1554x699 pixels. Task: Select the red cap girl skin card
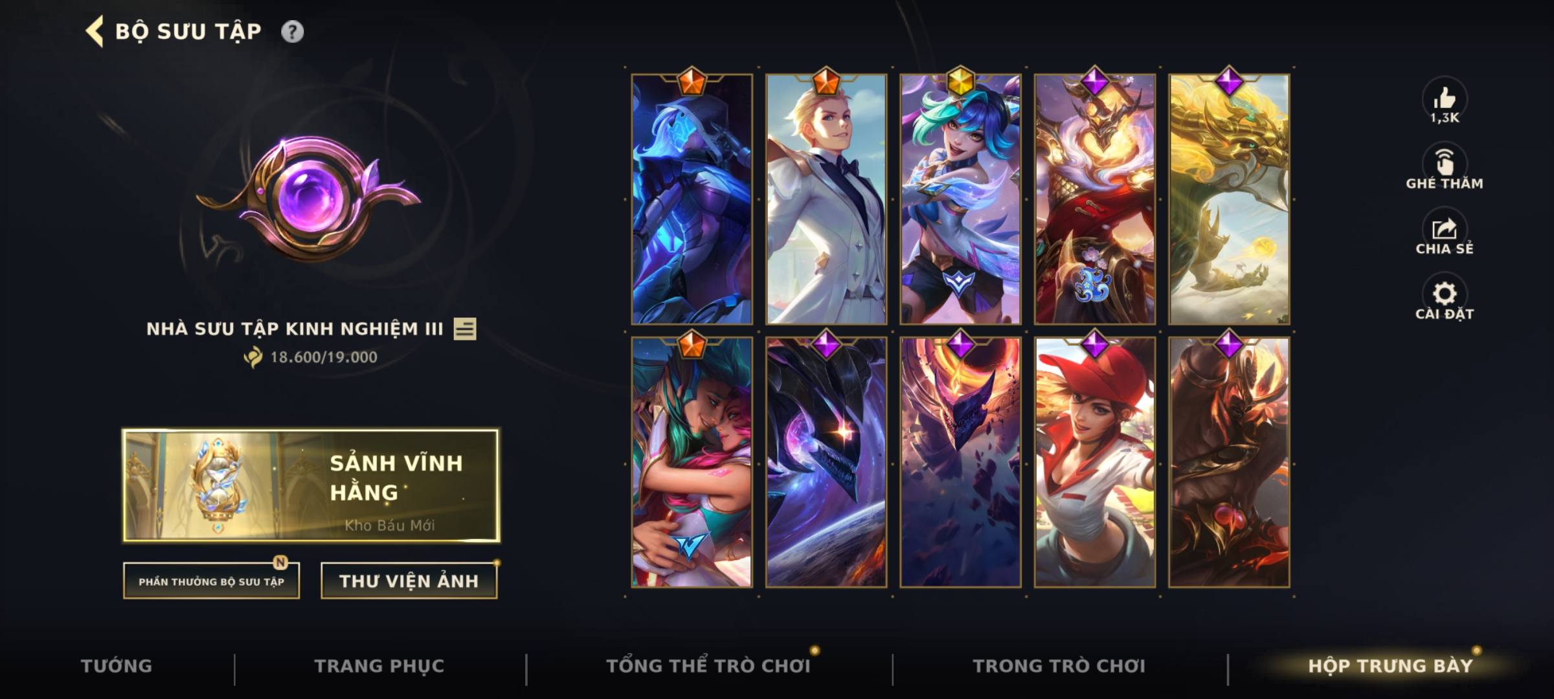(x=1095, y=462)
